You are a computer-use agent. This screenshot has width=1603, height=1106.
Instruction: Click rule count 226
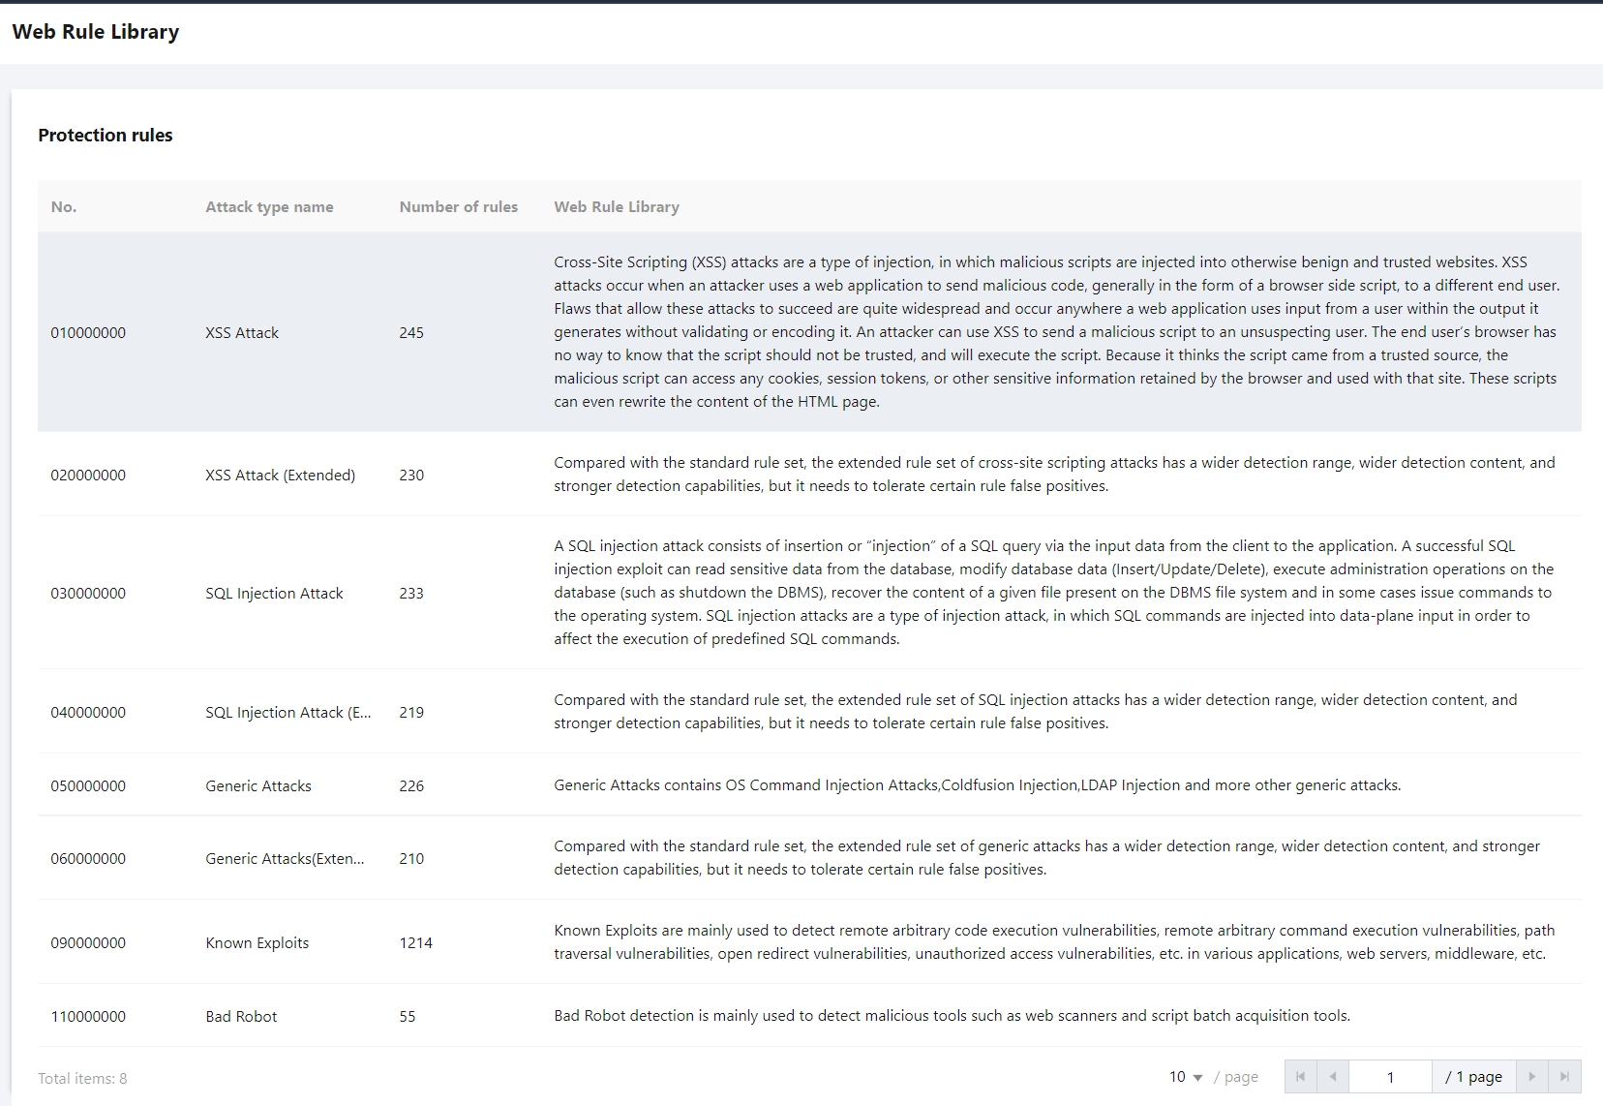[411, 785]
